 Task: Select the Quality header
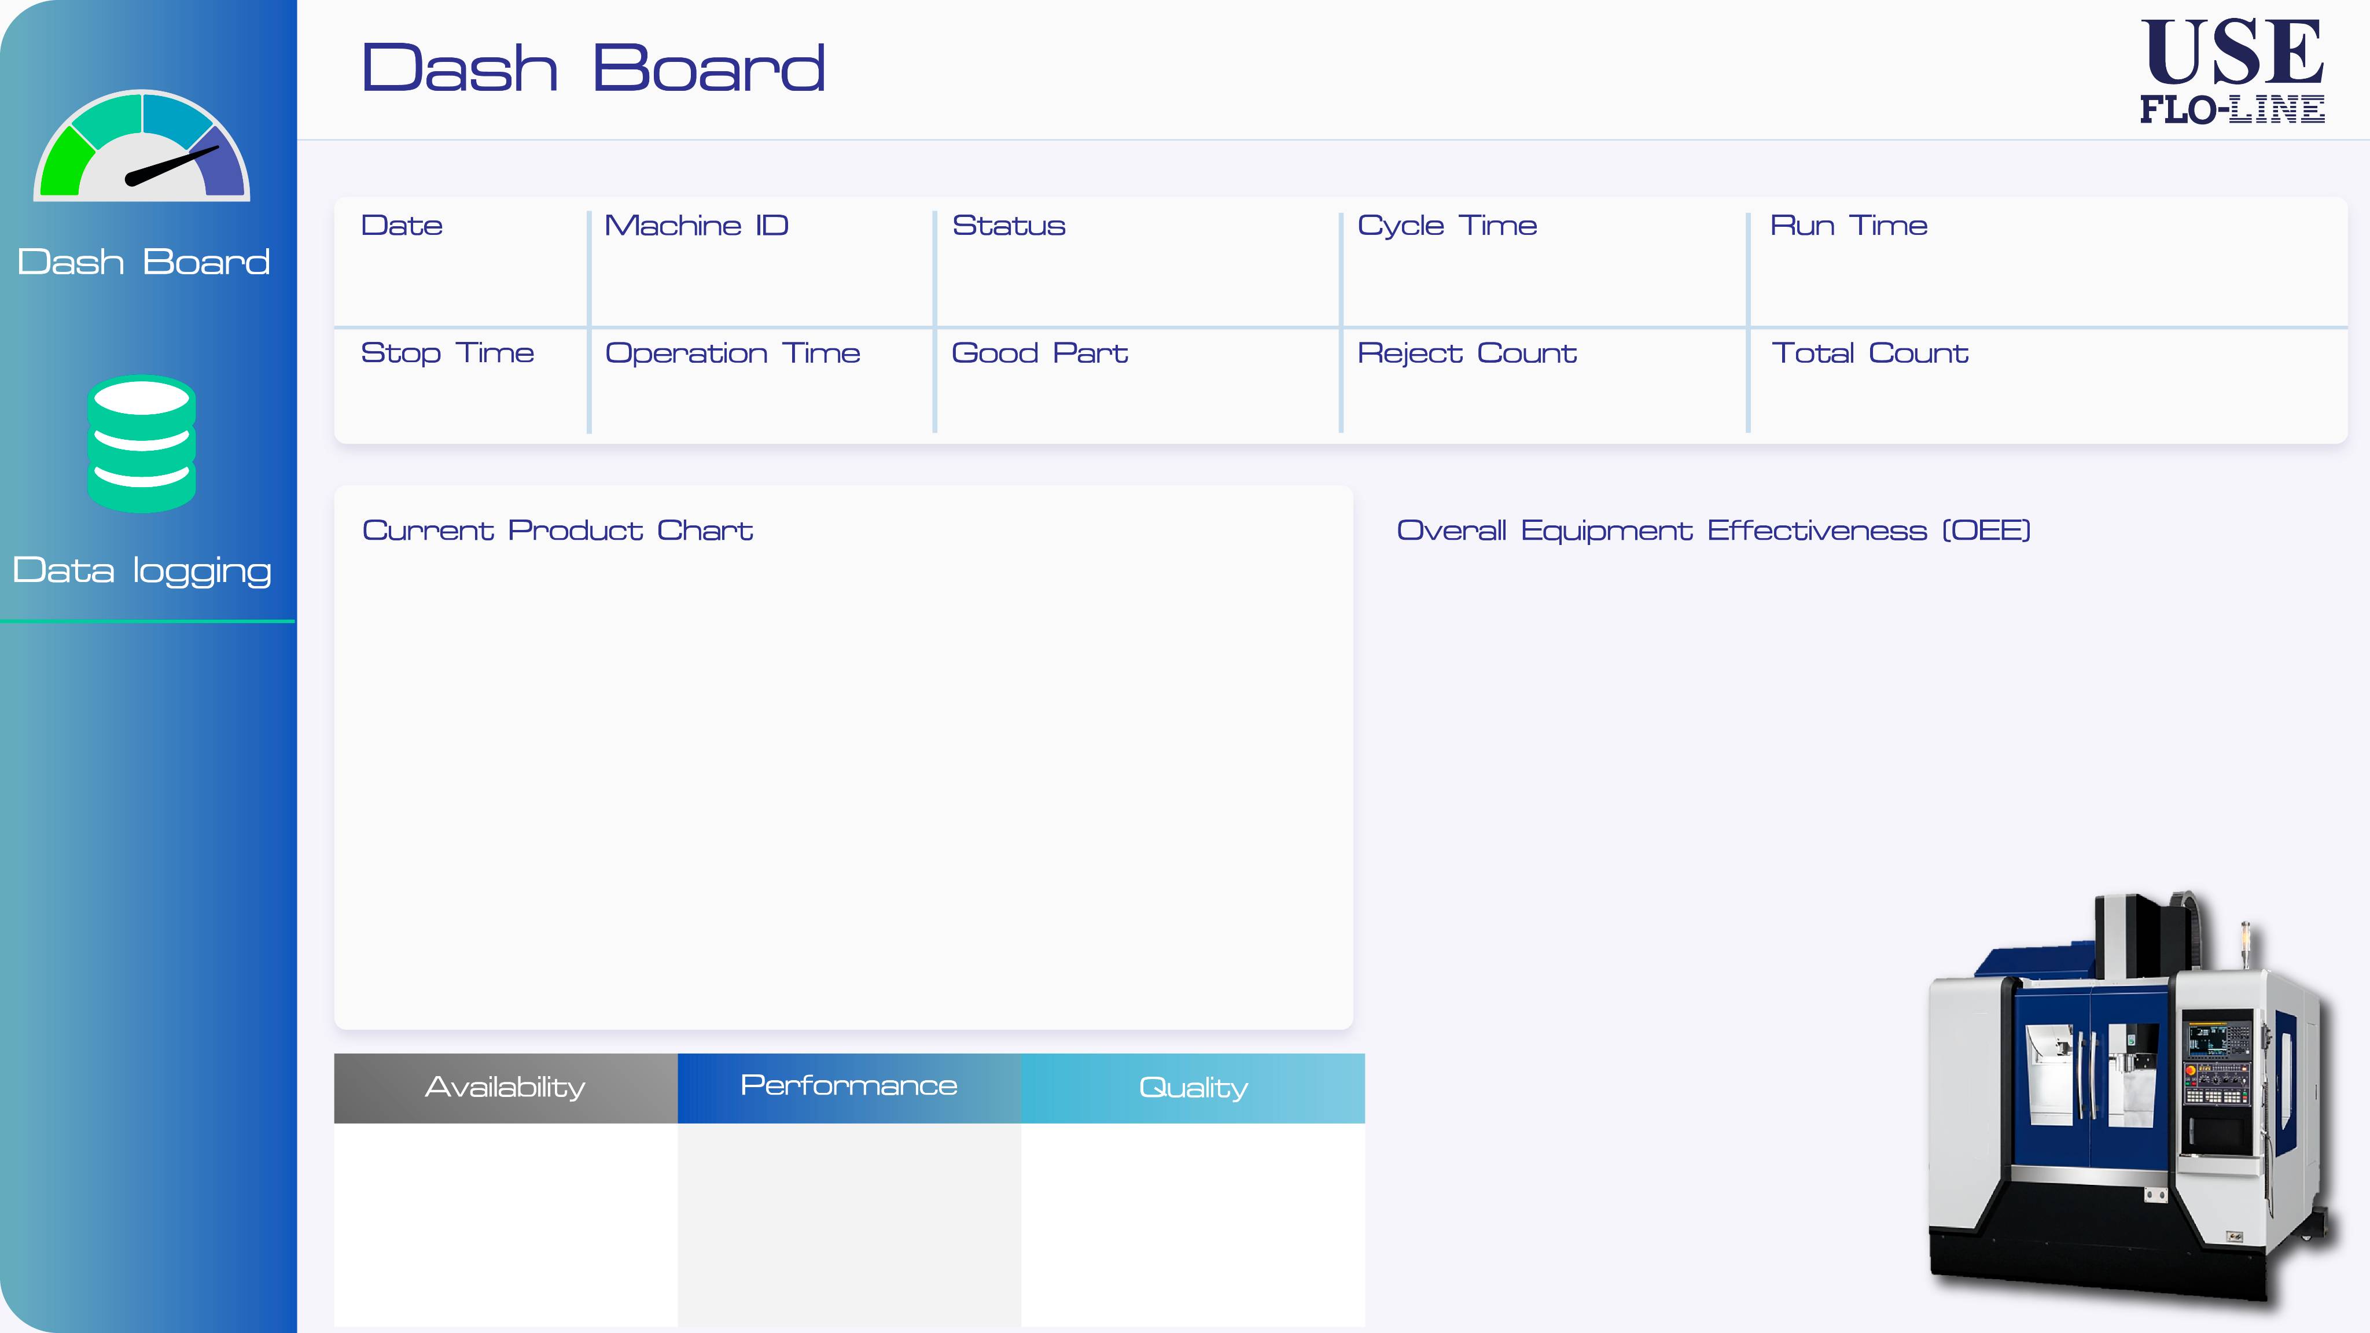tap(1193, 1088)
